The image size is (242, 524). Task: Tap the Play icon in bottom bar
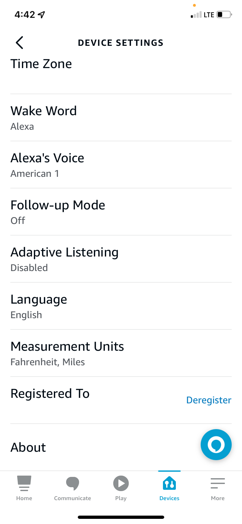click(121, 483)
